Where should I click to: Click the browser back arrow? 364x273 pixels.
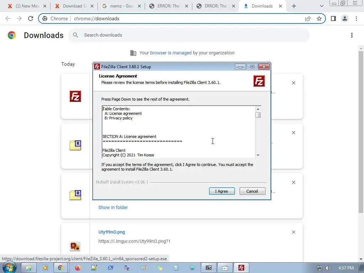[8, 18]
